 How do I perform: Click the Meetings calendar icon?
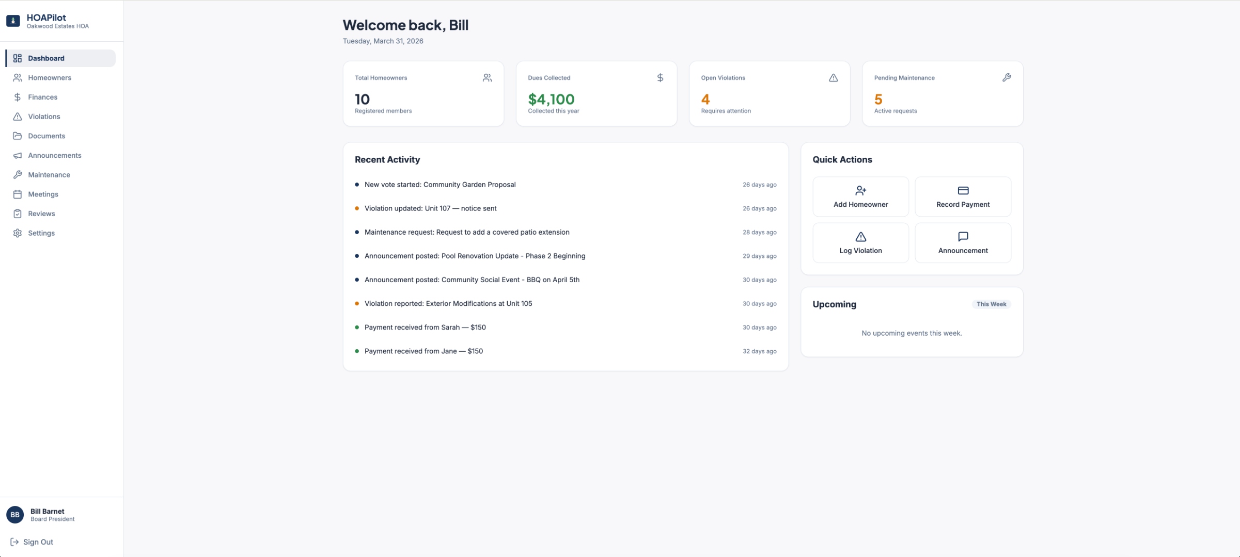[17, 194]
